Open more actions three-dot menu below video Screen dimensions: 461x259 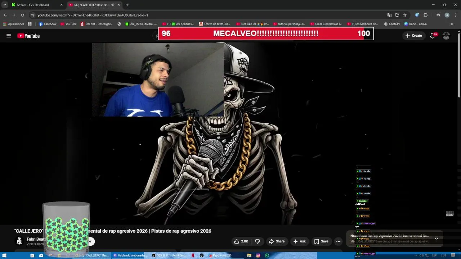point(338,241)
